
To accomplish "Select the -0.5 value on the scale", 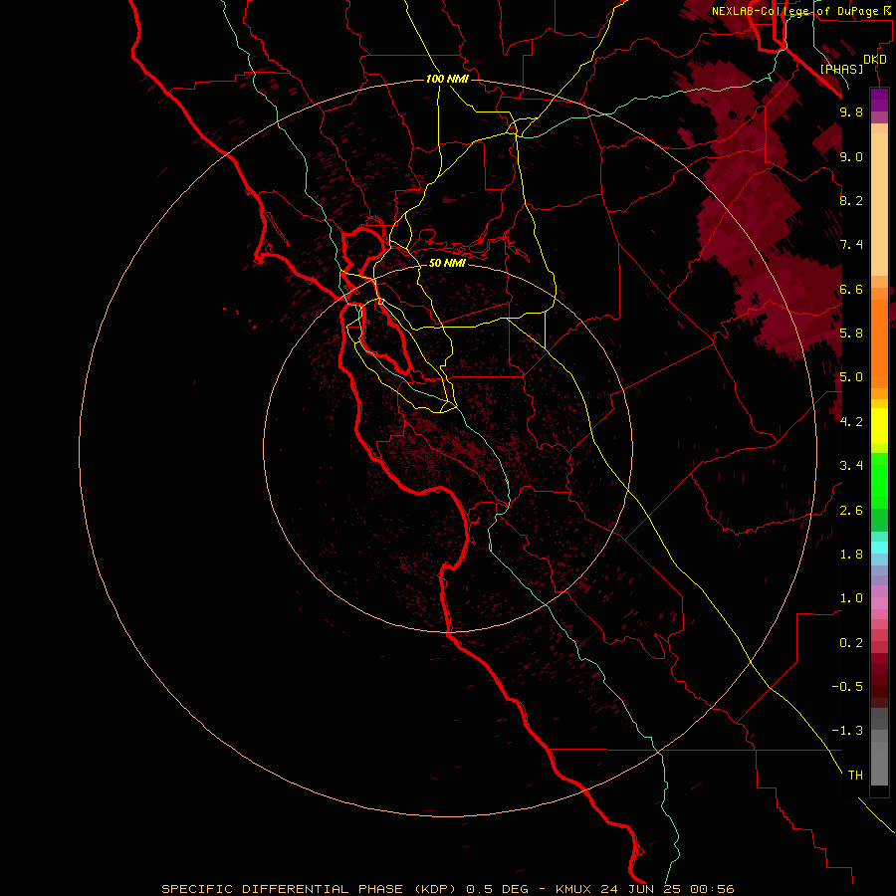I will (847, 687).
